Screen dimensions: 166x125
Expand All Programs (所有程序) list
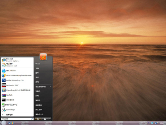coord(17,115)
